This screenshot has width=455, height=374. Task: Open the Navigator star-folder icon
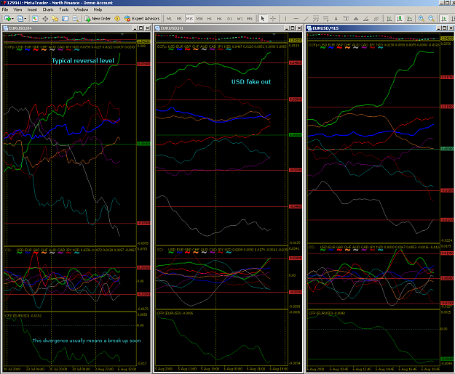pyautogui.click(x=55, y=19)
